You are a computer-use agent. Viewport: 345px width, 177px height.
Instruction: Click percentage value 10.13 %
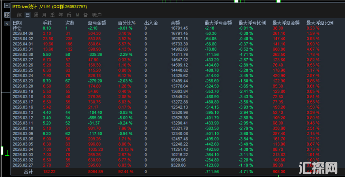[126, 149]
